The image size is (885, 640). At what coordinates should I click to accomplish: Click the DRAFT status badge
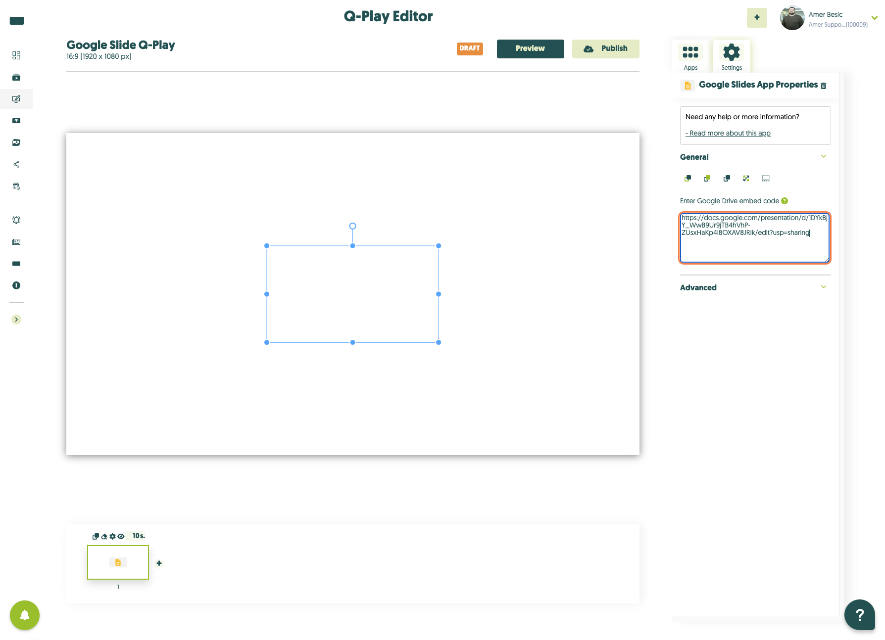tap(470, 48)
